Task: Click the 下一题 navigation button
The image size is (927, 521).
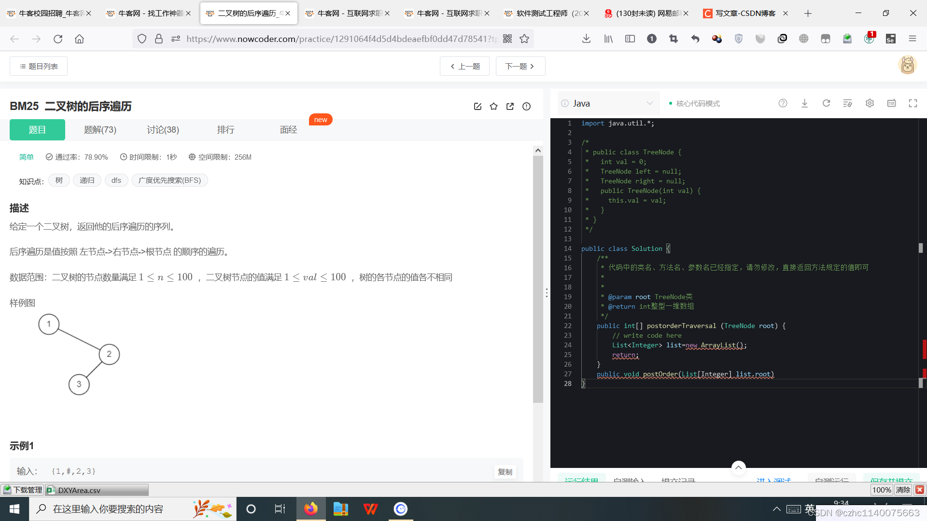Action: tap(519, 66)
